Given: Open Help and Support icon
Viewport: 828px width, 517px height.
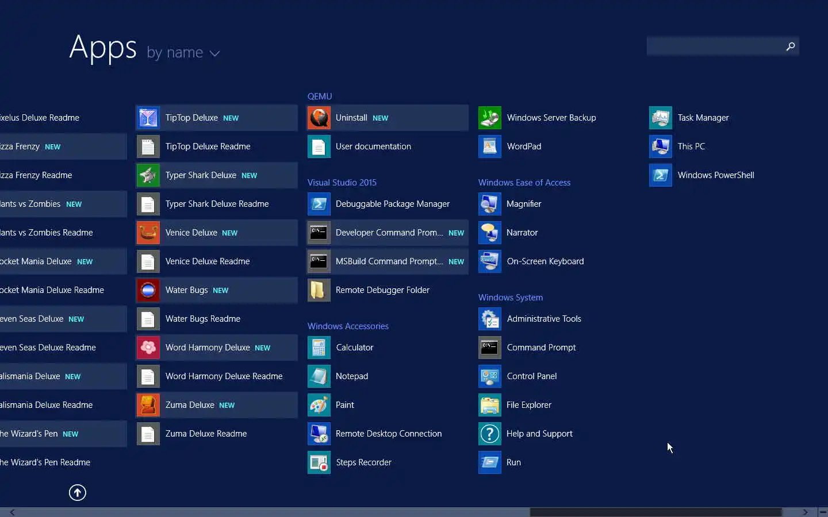Looking at the screenshot, I should pyautogui.click(x=489, y=434).
